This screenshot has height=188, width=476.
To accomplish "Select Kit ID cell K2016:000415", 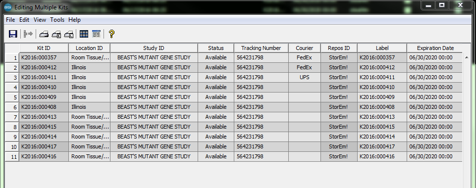I will pos(44,127).
